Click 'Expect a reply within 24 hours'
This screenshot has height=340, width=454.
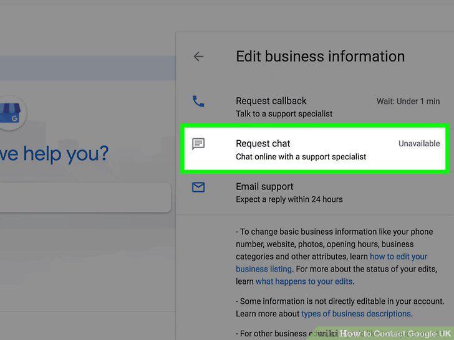click(x=289, y=199)
